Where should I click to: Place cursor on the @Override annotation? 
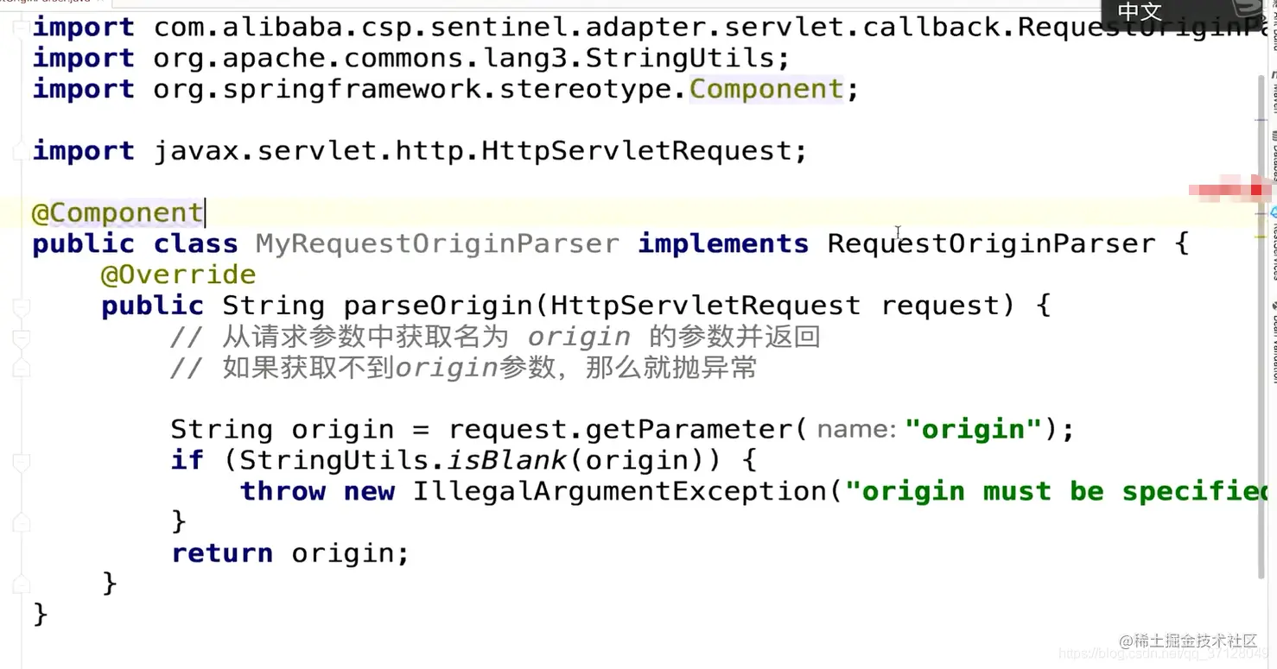click(178, 275)
